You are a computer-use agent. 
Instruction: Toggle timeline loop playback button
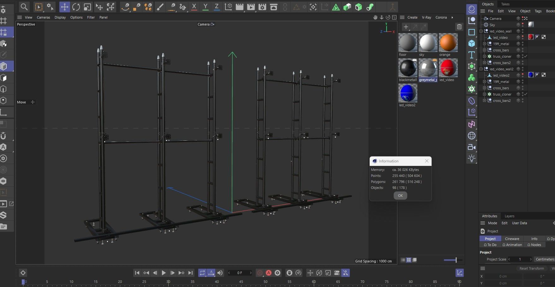[202, 273]
